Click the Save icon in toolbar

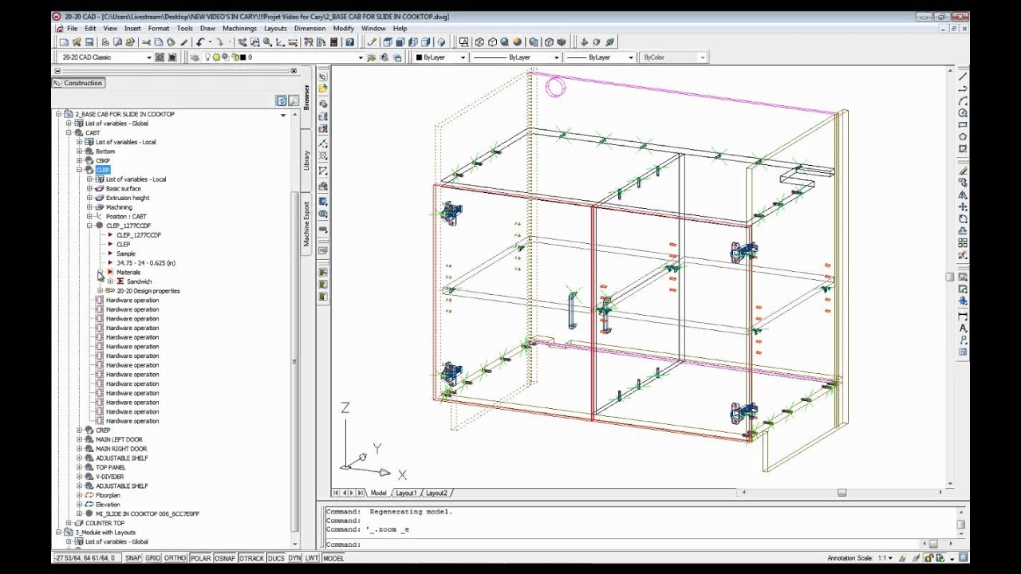[x=89, y=42]
